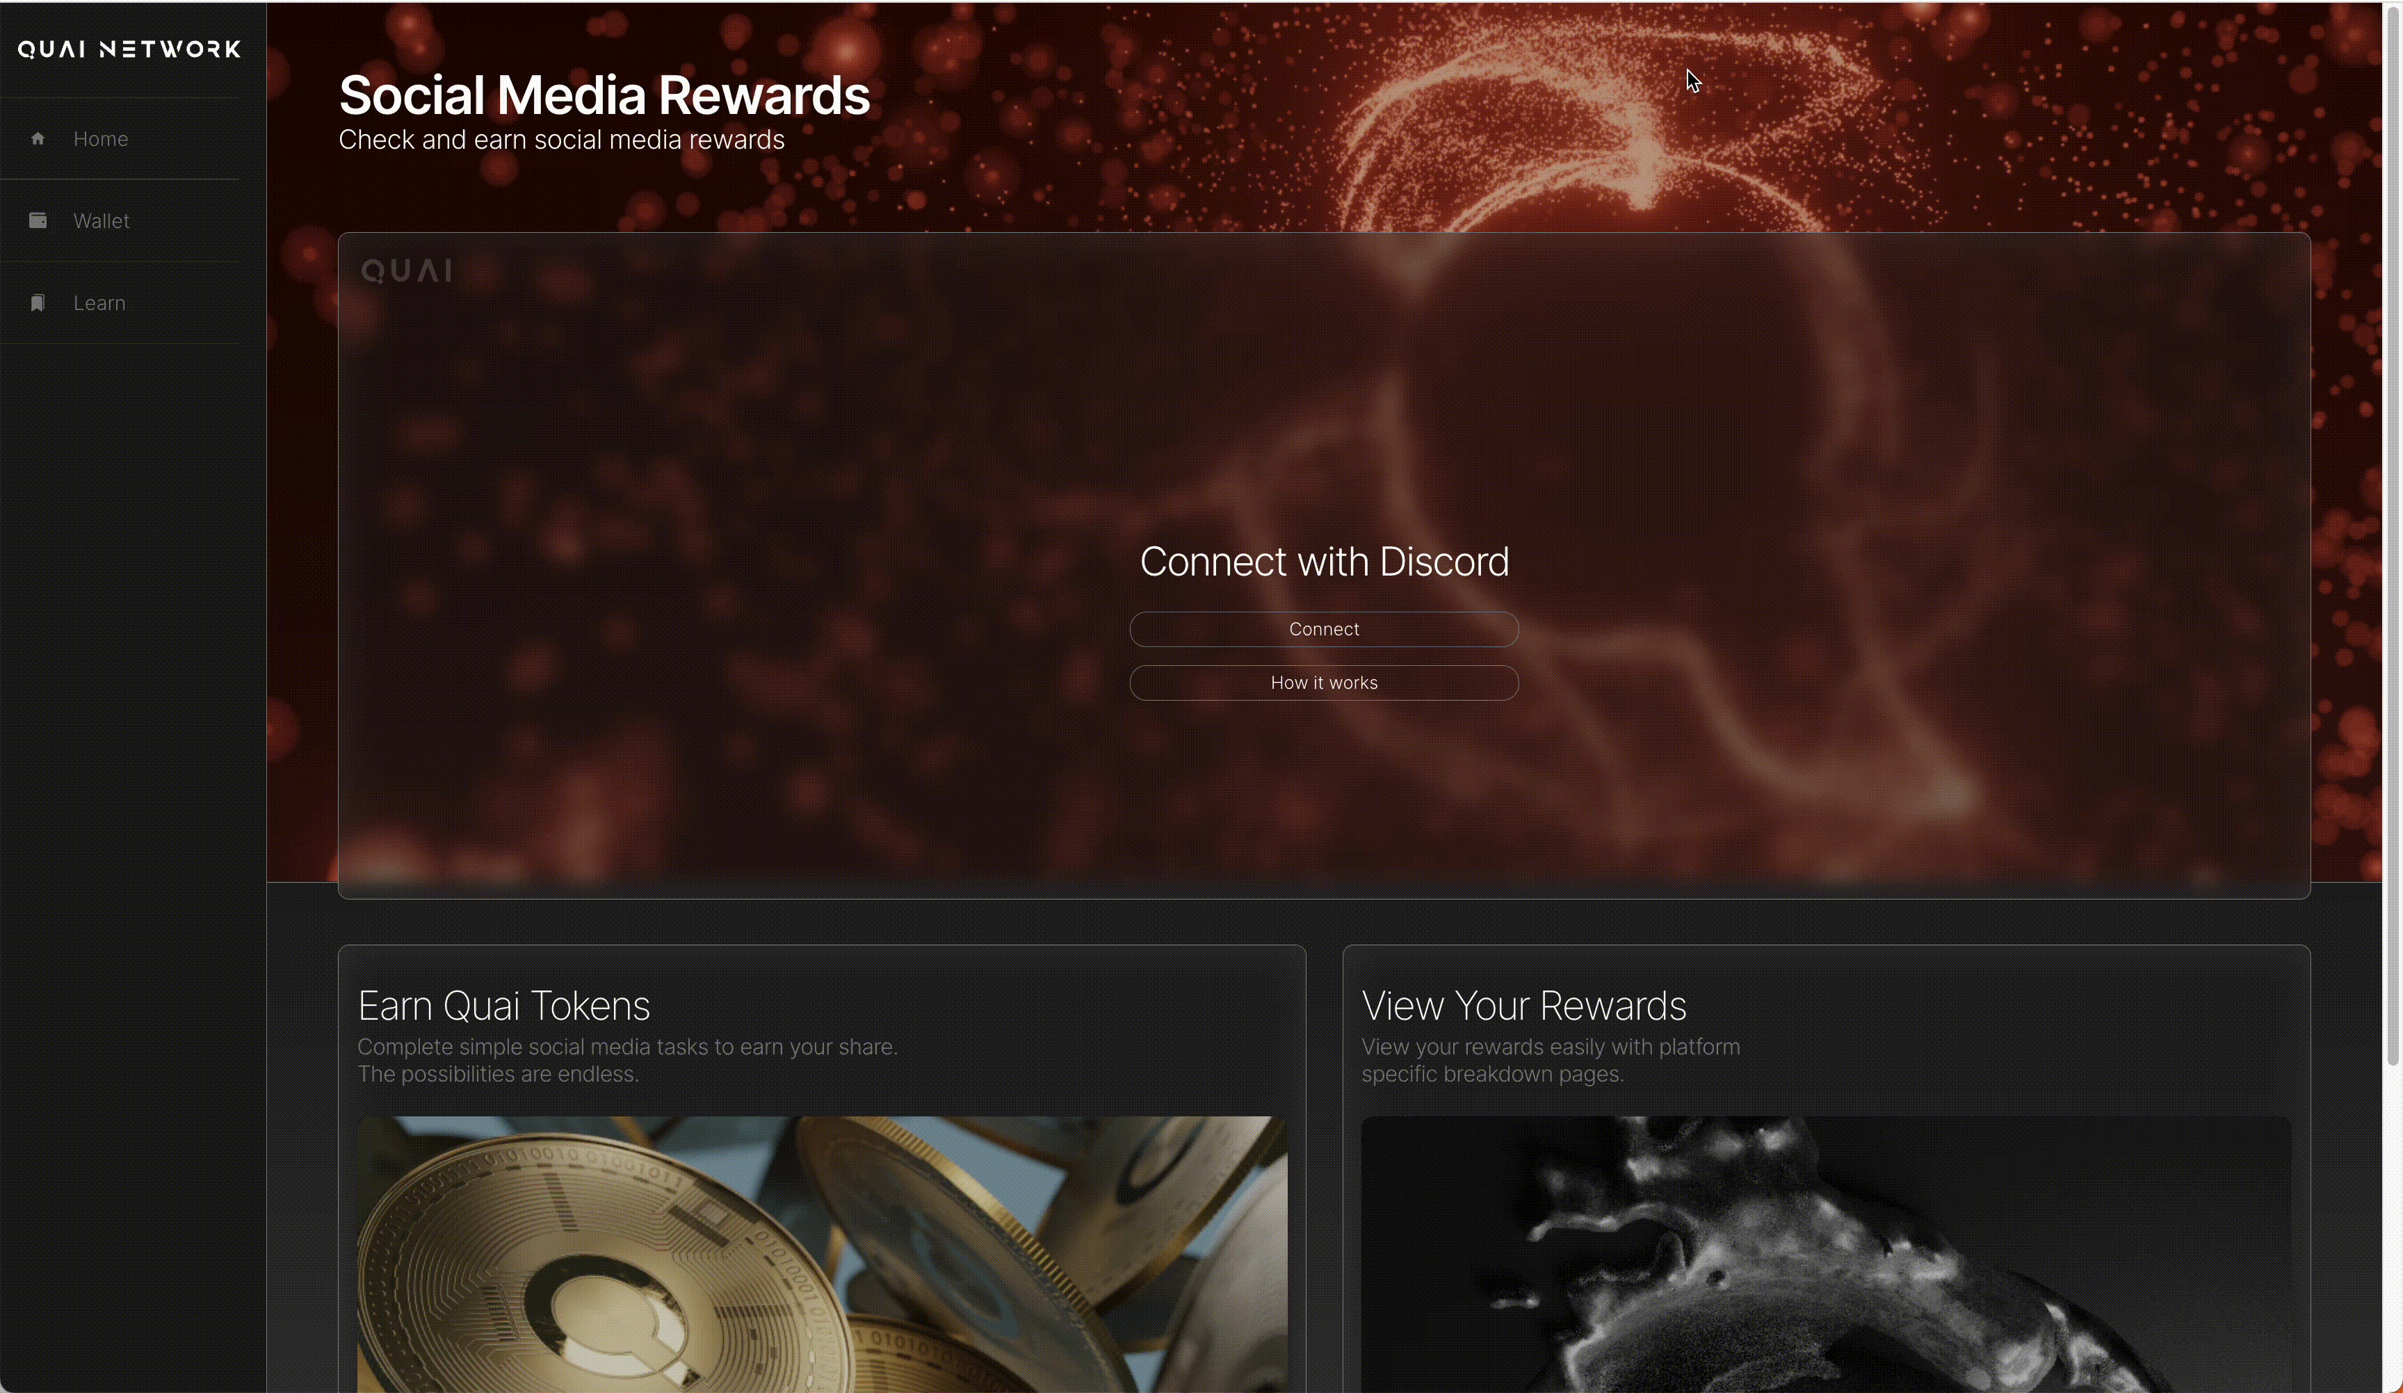Click the page's vertical scrollbar
The width and height of the screenshot is (2403, 1393).
click(2392, 534)
